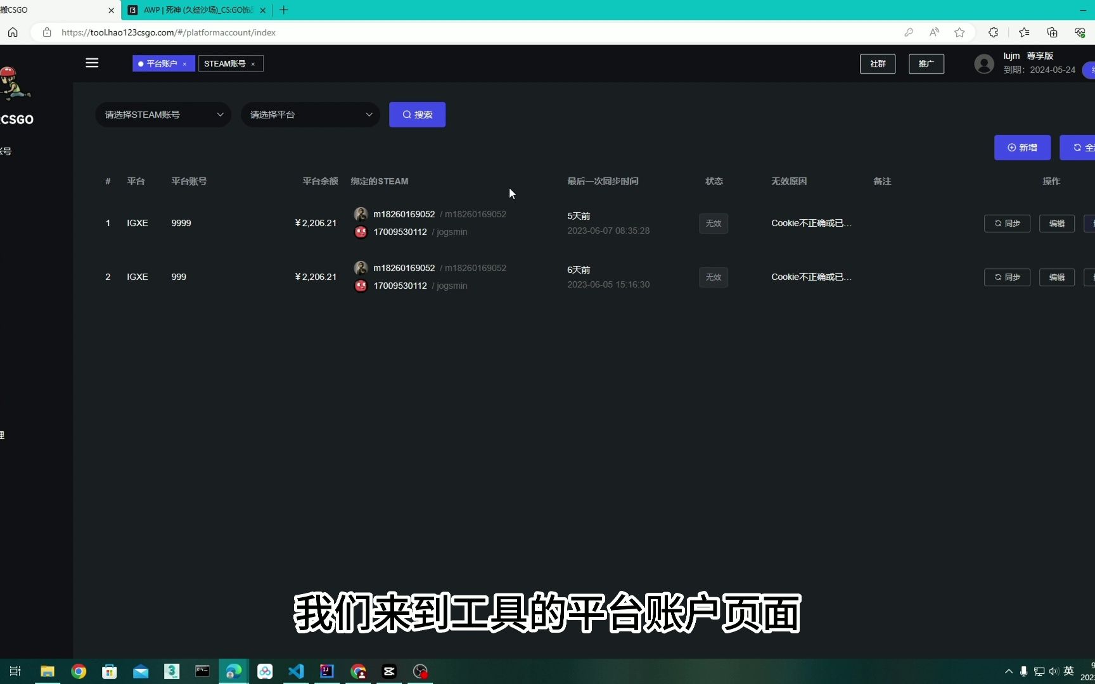Open Mail app from the taskbar
This screenshot has height=684, width=1095.
point(141,671)
